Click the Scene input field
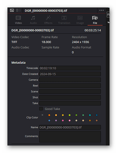Screen dimensions: 117x153 [x=70, y=91]
